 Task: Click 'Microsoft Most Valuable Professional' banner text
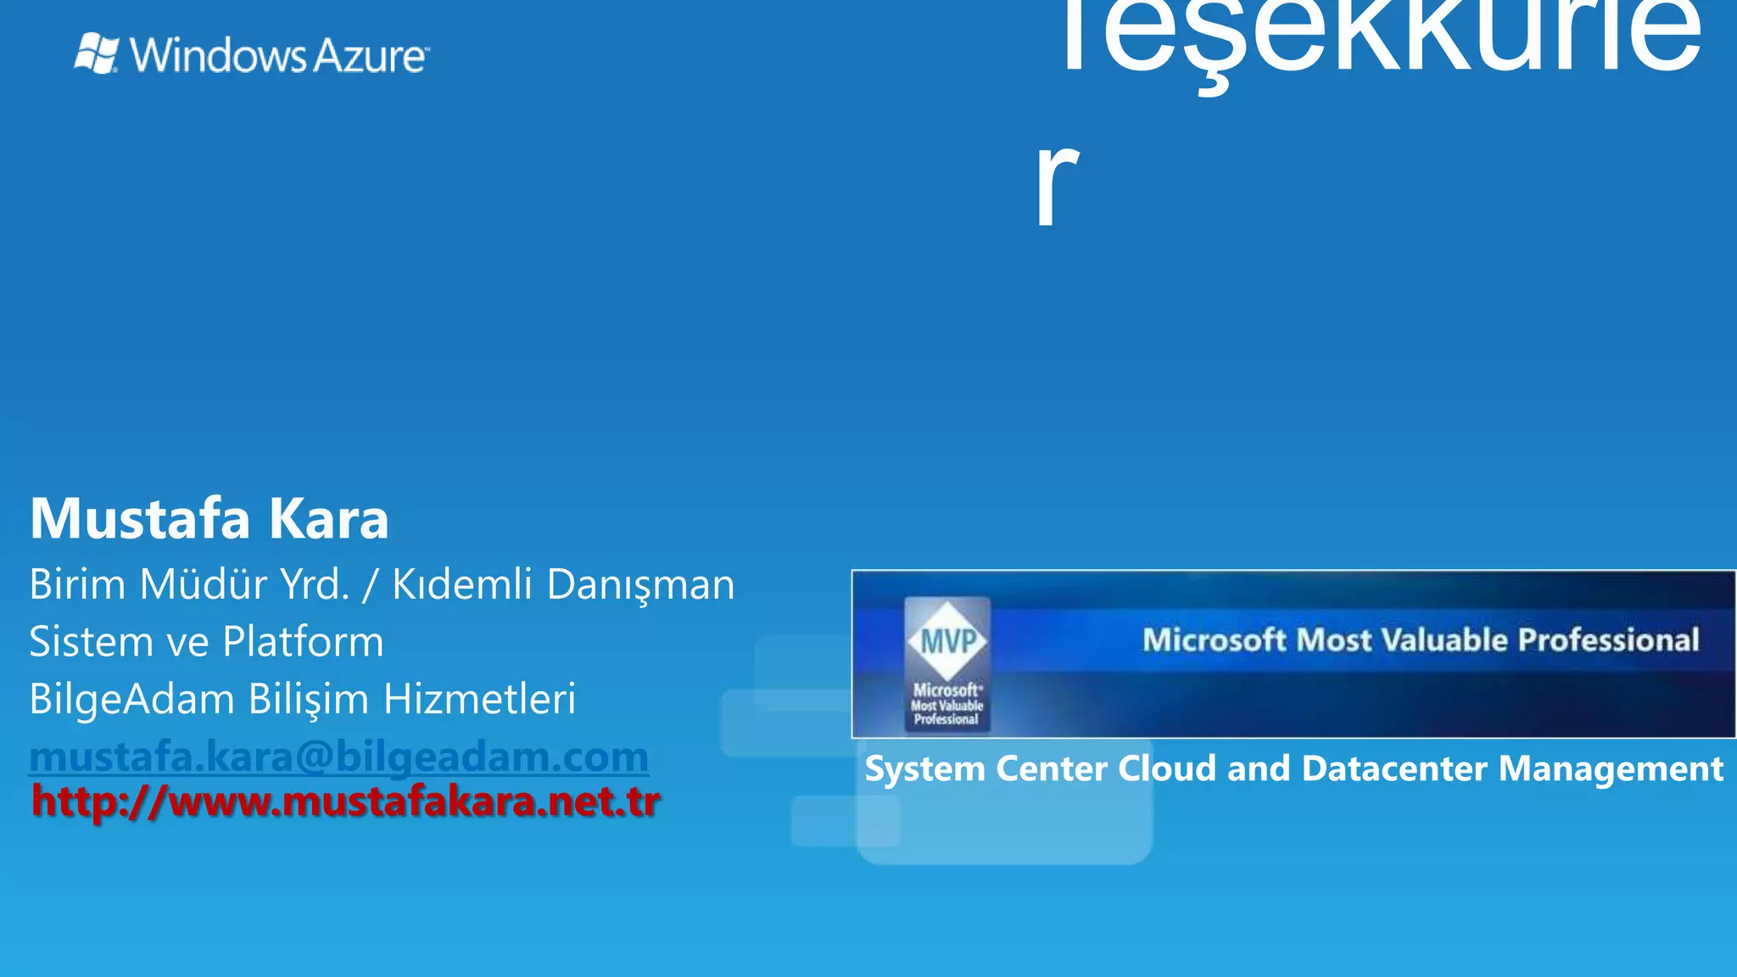coord(1421,639)
